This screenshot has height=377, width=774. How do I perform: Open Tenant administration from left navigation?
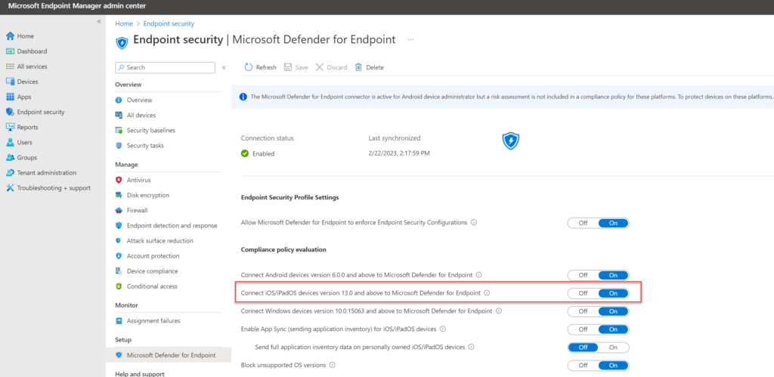pos(47,173)
